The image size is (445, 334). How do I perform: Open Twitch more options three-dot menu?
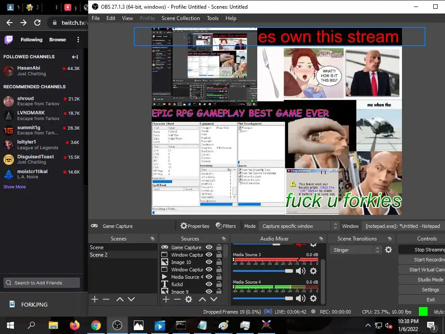coord(78,40)
